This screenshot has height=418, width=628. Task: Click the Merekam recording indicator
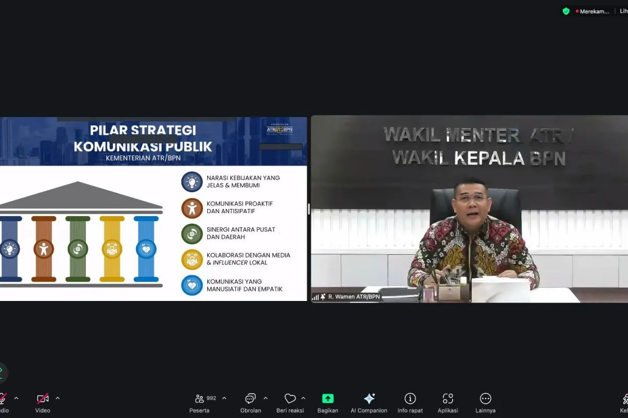tap(593, 11)
